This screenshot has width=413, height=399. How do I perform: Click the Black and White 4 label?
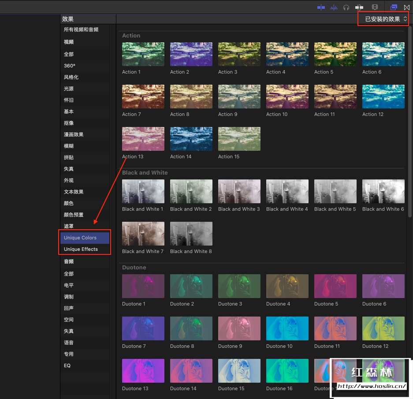(287, 209)
